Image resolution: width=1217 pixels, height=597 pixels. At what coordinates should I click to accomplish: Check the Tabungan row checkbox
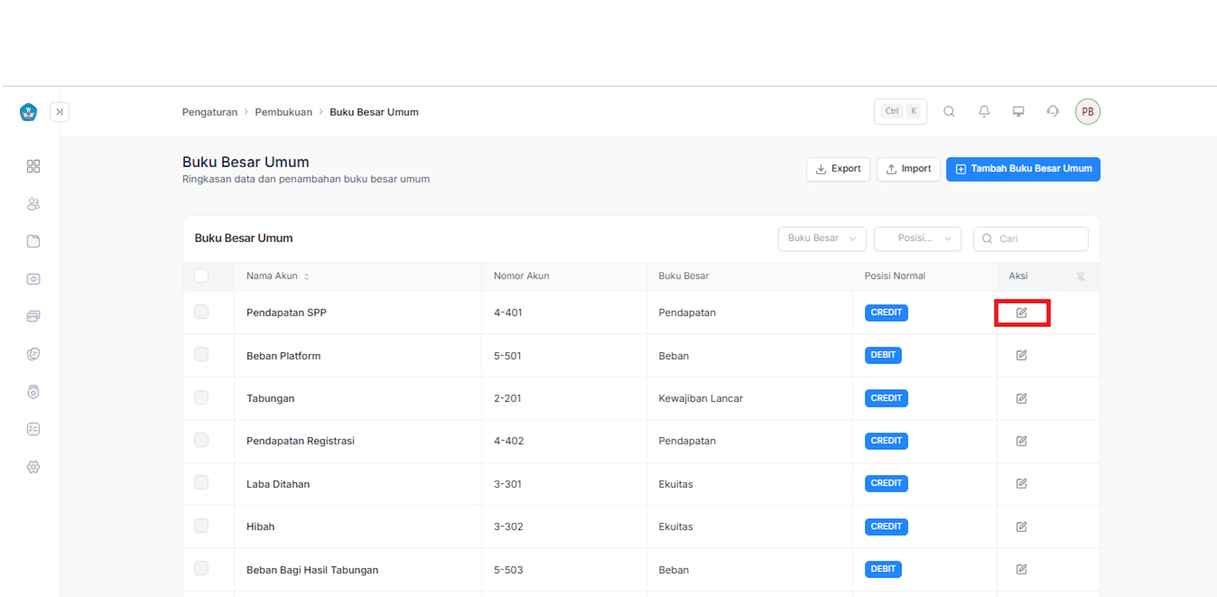201,397
